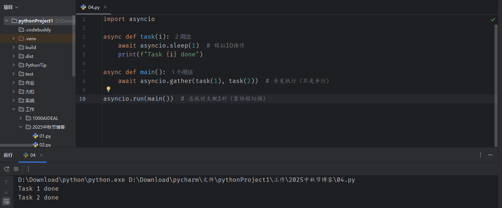Switch to the 04.py editor tab
This screenshot has width=502, height=208.
coord(93,7)
